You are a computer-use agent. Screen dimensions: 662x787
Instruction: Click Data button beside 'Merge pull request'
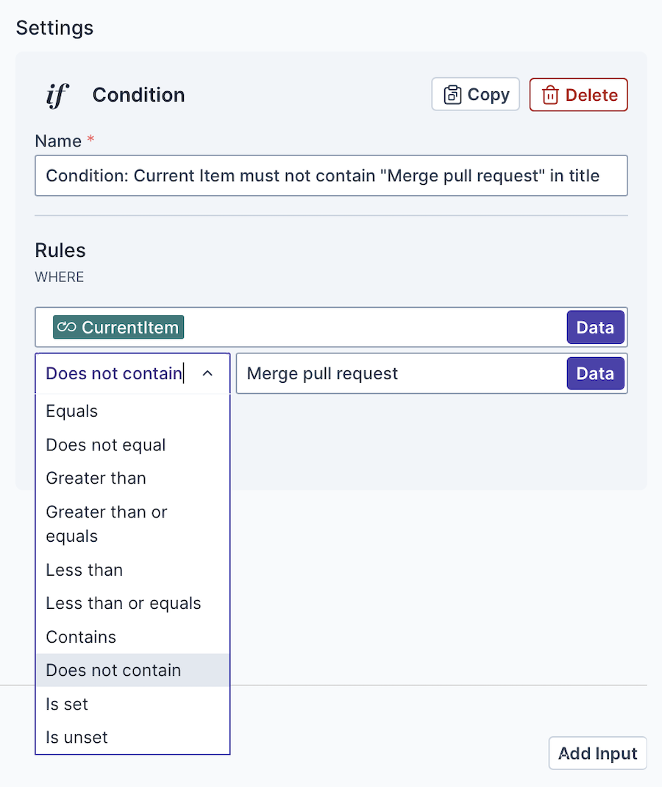595,373
